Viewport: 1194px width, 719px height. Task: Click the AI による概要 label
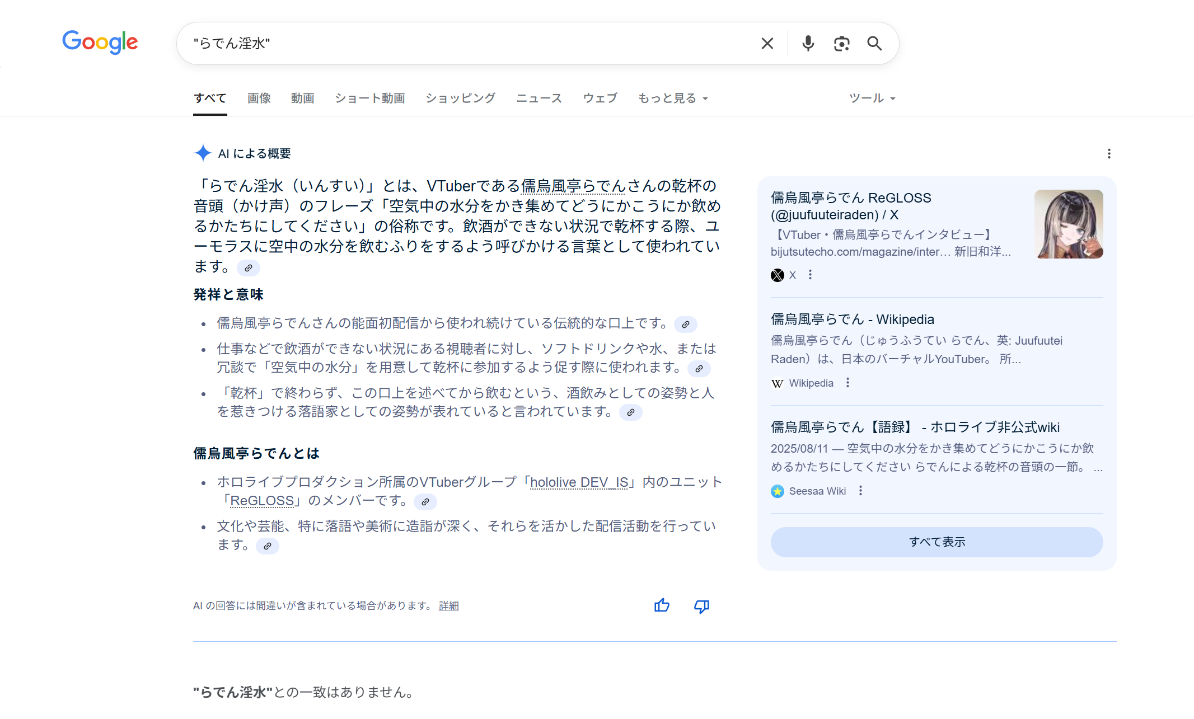pos(255,154)
